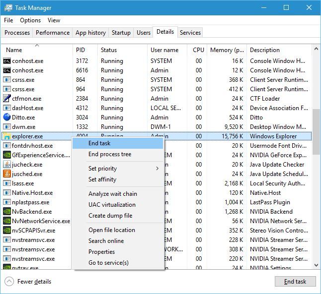This screenshot has height=294, width=321.
Task: Click the ctfmon.exe pen icon
Action: pyautogui.click(x=7, y=98)
